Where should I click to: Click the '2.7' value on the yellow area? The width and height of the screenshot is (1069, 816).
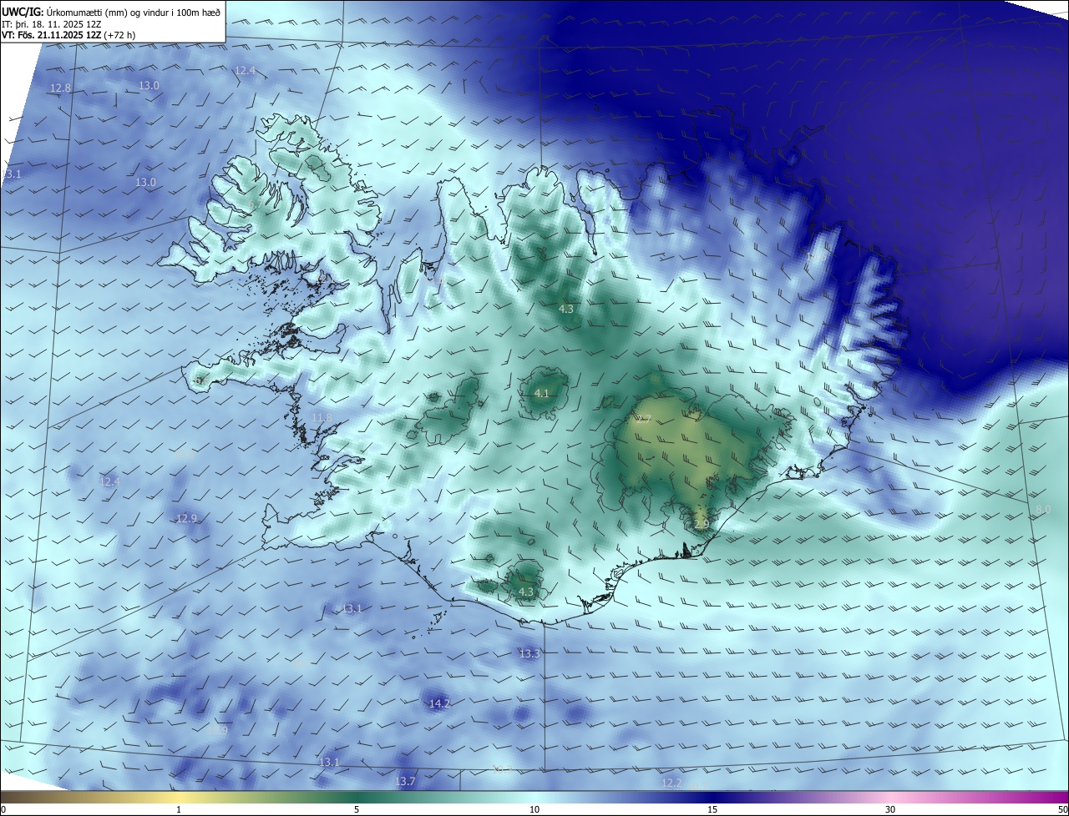click(643, 420)
